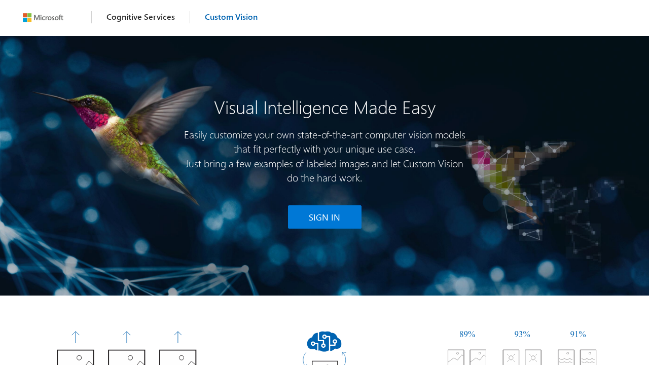
Task: Click the wave image icon under 91%
Action: [x=565, y=358]
